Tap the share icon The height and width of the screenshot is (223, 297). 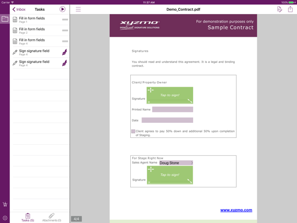coord(291,9)
